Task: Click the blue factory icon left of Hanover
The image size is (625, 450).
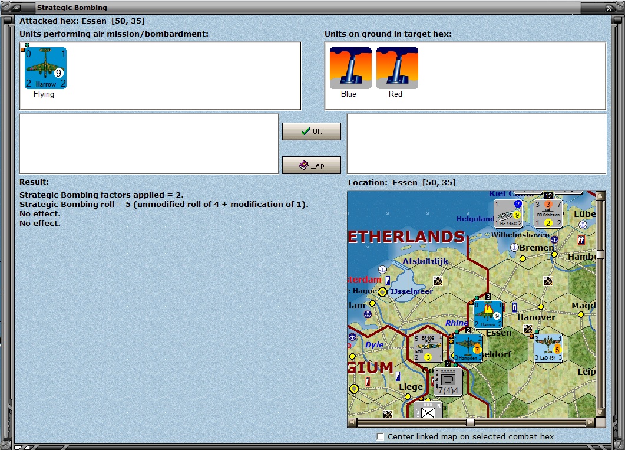Action: pos(515,307)
